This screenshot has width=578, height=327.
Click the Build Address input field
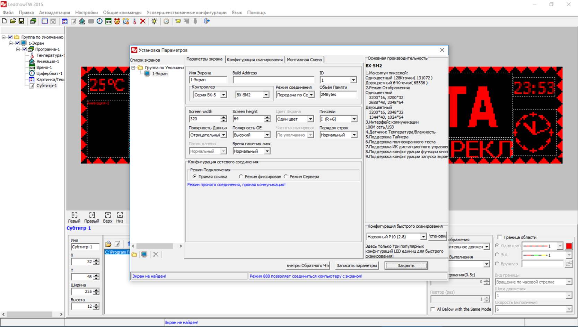click(273, 80)
